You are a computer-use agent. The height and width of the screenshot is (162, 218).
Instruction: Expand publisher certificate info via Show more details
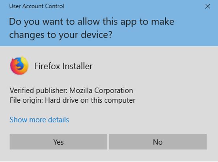(39, 120)
